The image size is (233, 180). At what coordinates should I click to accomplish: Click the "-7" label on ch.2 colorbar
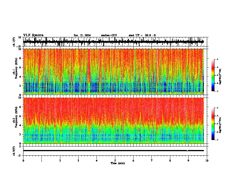point(217,140)
